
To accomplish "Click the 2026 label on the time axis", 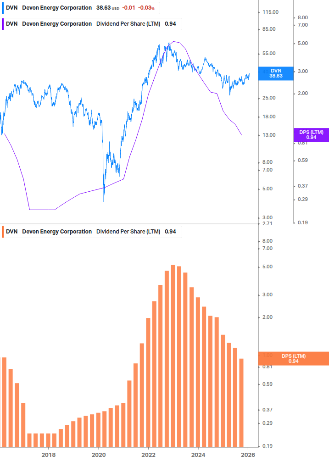I will point(248,455).
